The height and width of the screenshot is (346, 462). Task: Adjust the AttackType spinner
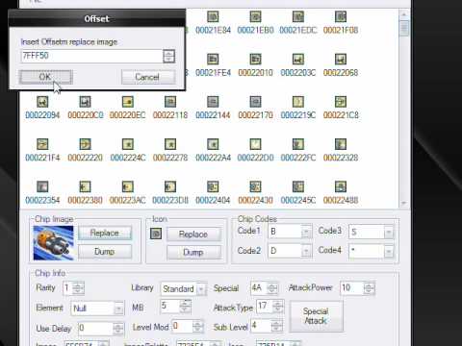[x=278, y=307]
